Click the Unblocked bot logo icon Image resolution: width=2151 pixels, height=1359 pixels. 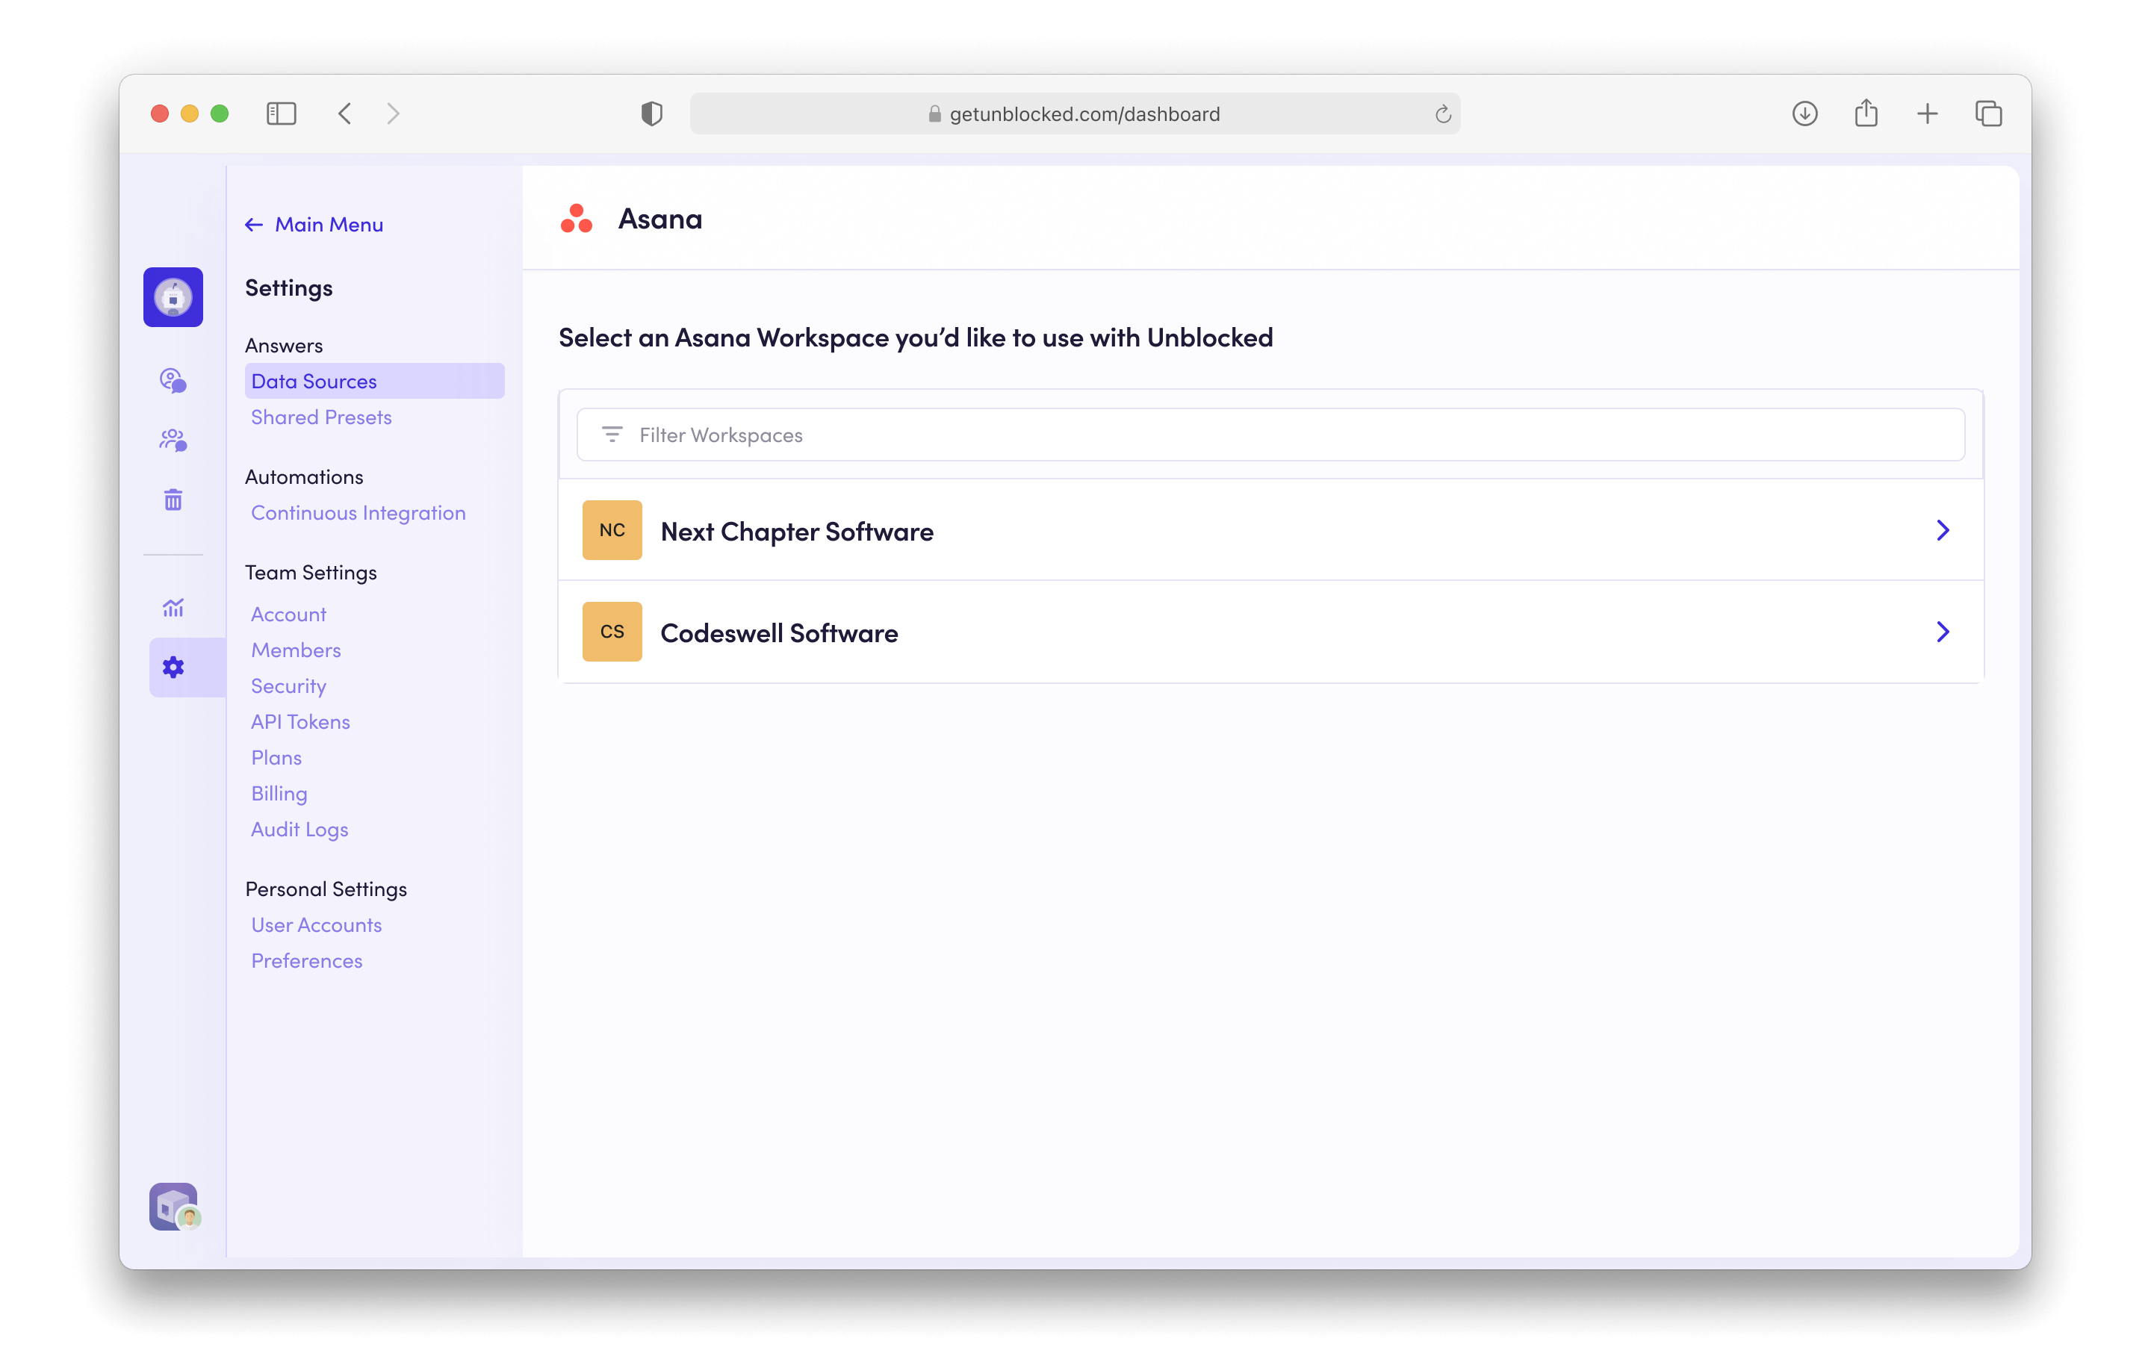[173, 297]
